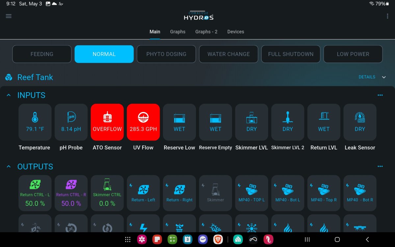The image size is (395, 247).
Task: Collapse the OUTPUTS section
Action: click(x=9, y=167)
